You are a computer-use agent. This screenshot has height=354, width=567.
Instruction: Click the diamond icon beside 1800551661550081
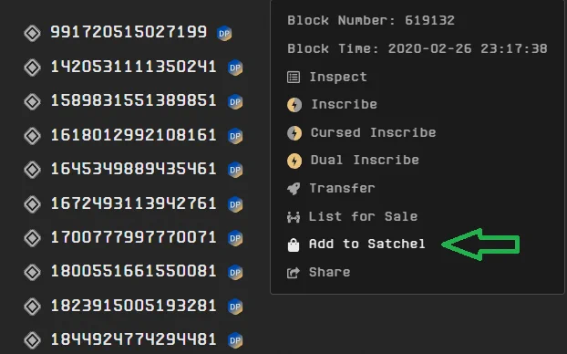pyautogui.click(x=33, y=272)
